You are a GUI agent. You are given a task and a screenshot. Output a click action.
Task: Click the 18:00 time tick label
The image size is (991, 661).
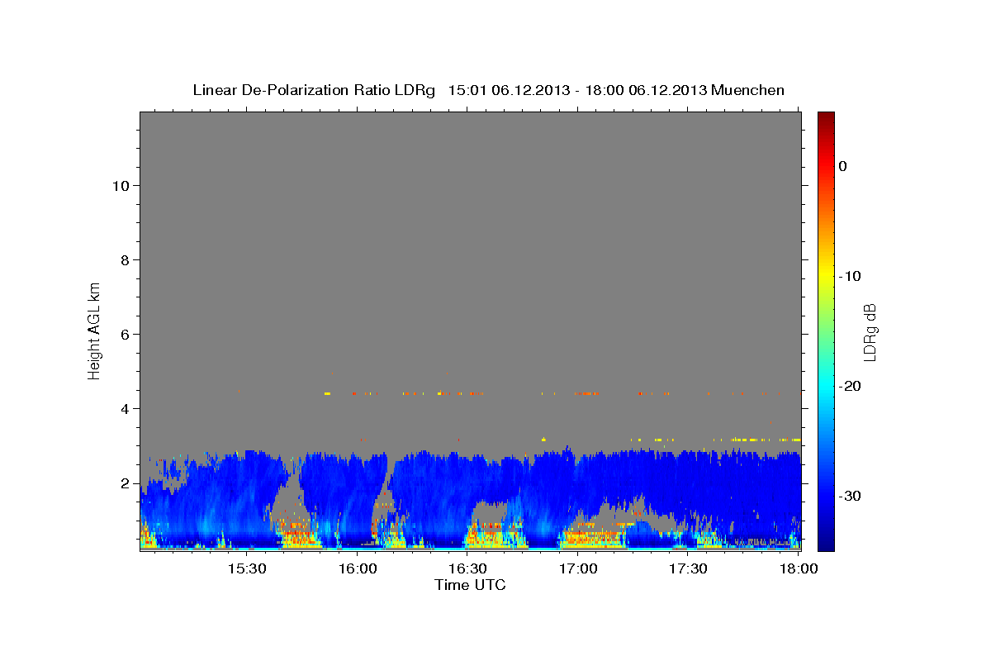798,569
